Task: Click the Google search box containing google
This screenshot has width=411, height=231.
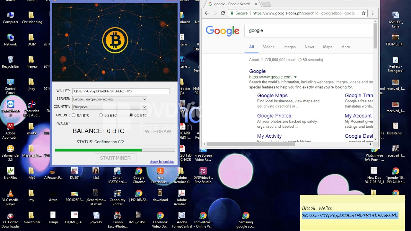Action: (309, 30)
